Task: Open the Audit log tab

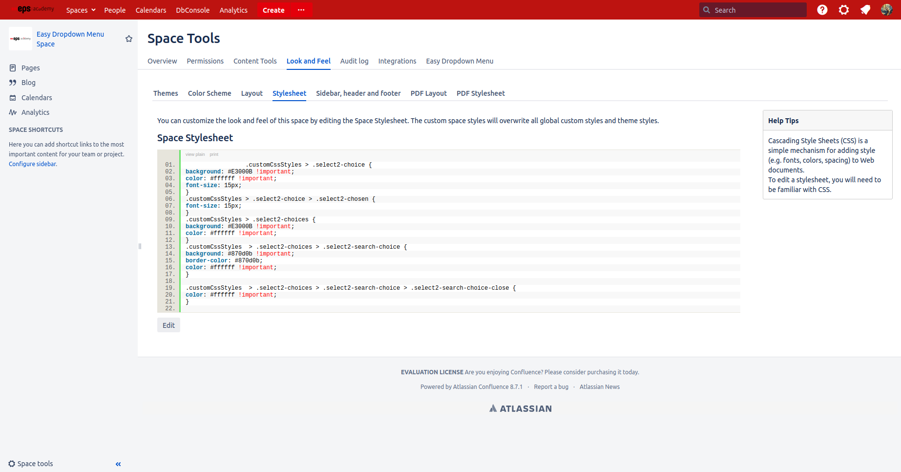Action: [354, 61]
